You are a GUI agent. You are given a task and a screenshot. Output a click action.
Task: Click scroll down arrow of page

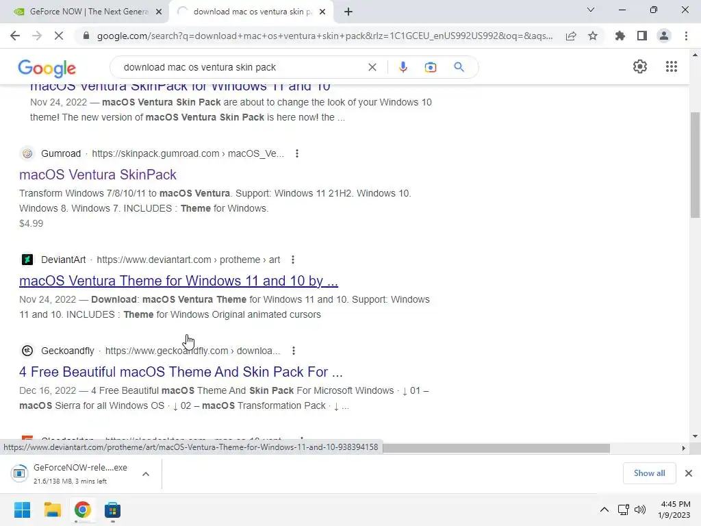(x=695, y=436)
